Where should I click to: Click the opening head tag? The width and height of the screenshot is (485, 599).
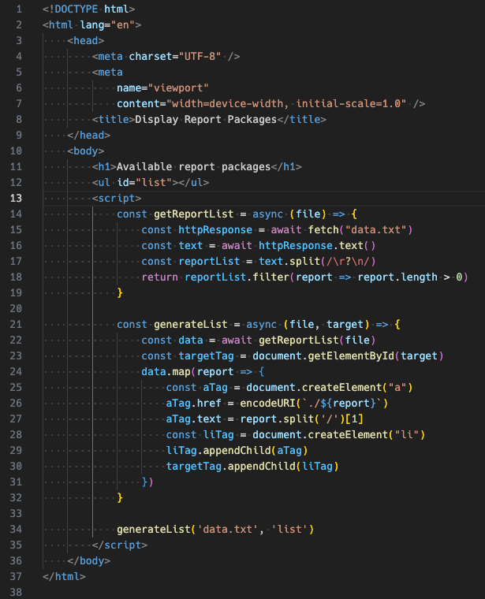click(86, 40)
